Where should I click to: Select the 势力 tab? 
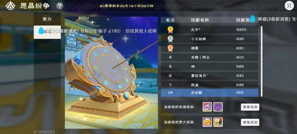(47, 19)
